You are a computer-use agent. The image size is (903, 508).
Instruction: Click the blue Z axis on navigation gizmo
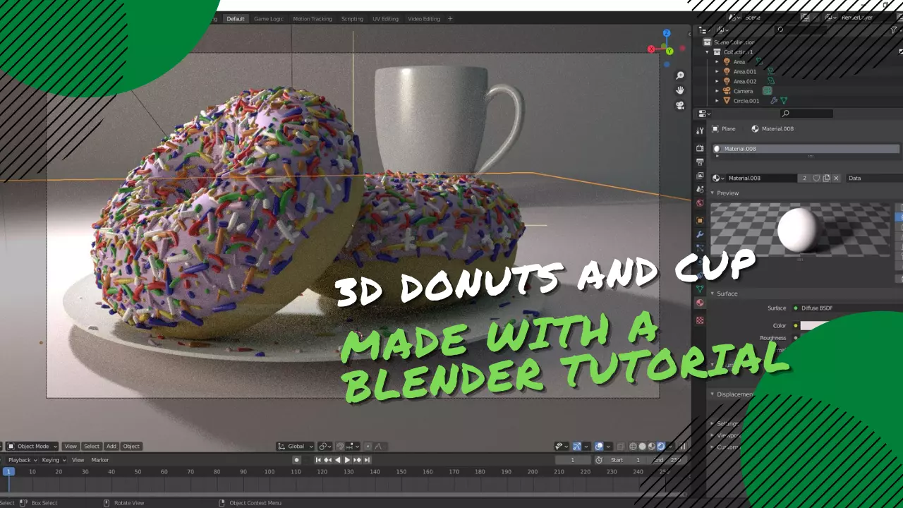[667, 33]
